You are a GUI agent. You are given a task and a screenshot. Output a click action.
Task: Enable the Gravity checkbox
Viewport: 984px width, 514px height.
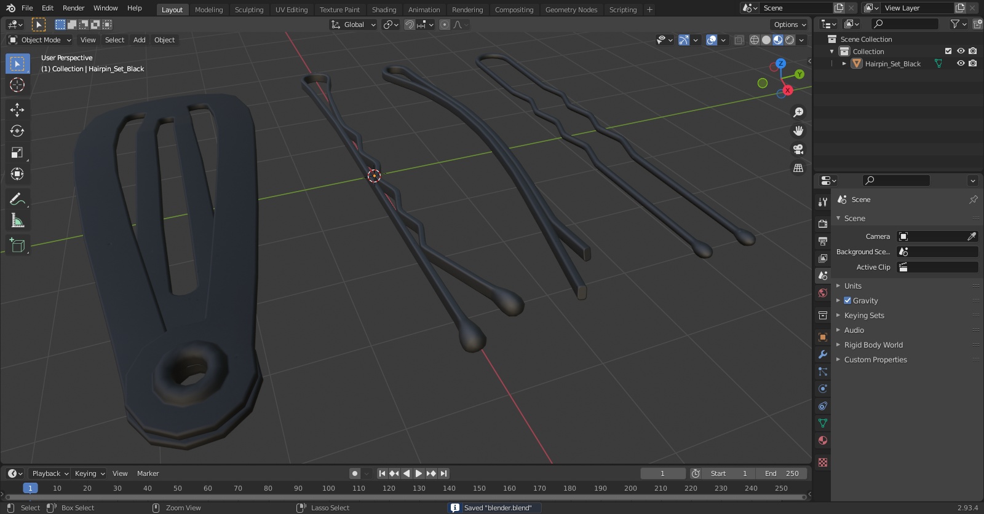847,301
